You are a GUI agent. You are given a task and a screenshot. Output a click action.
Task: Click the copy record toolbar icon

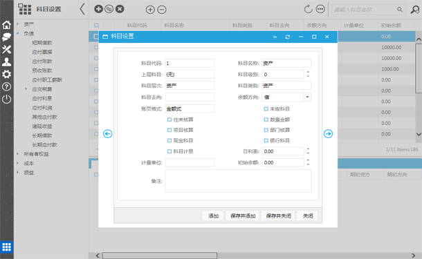tap(109, 9)
